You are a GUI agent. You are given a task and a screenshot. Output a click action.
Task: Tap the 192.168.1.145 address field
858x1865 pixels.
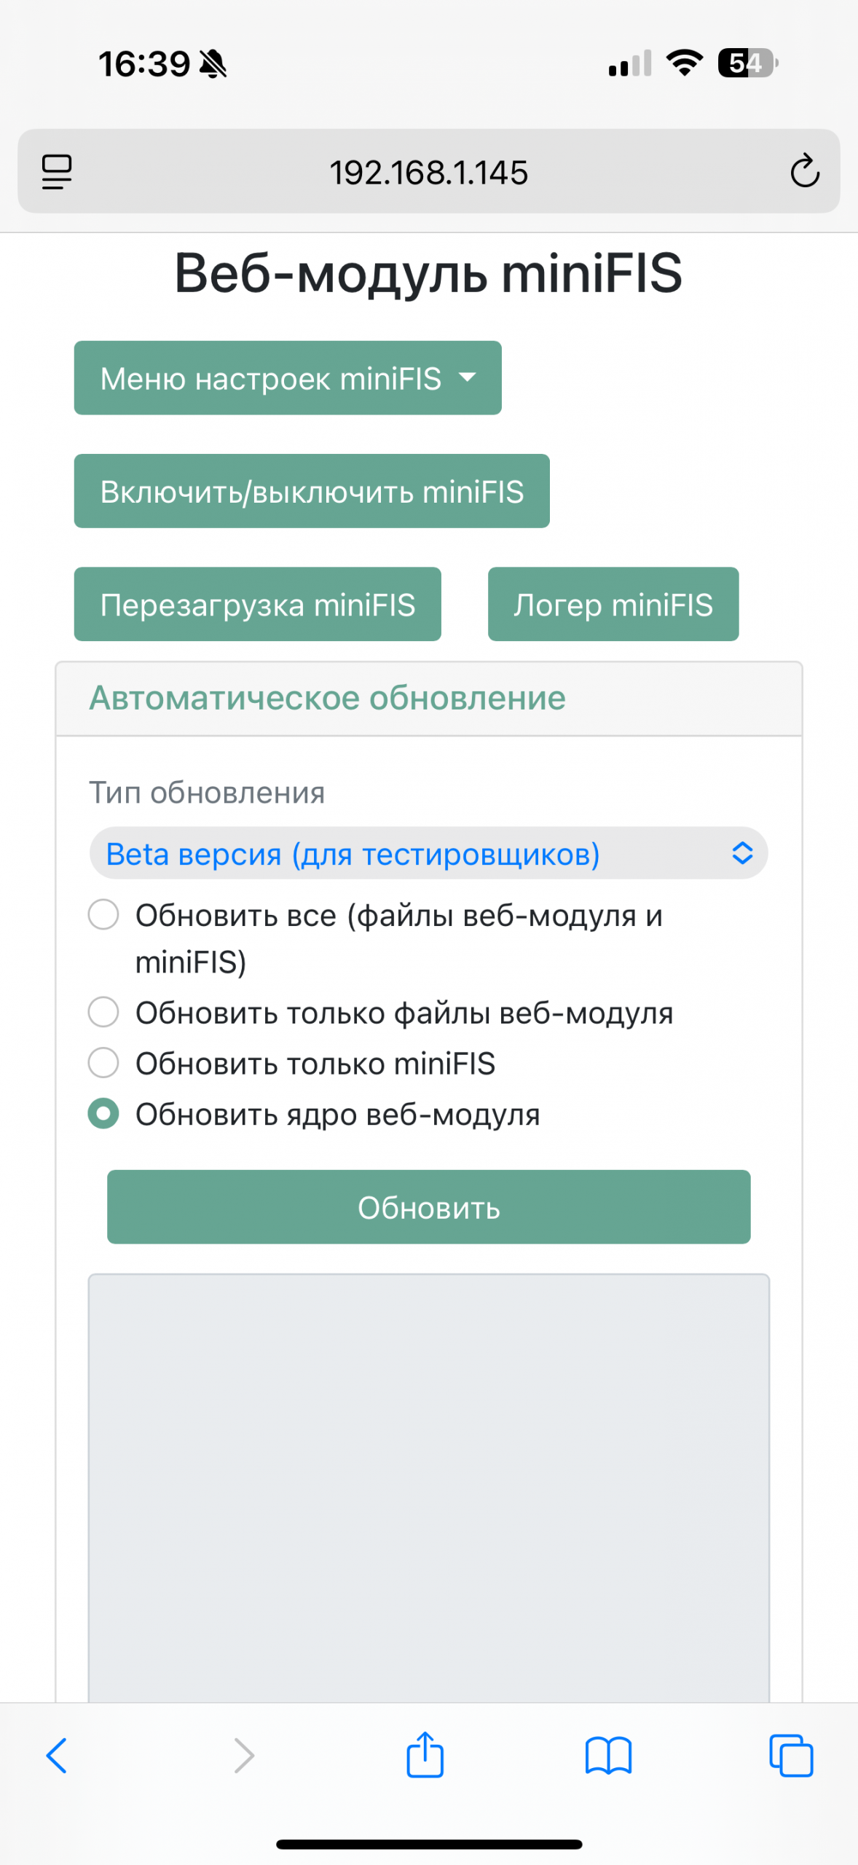pos(428,172)
